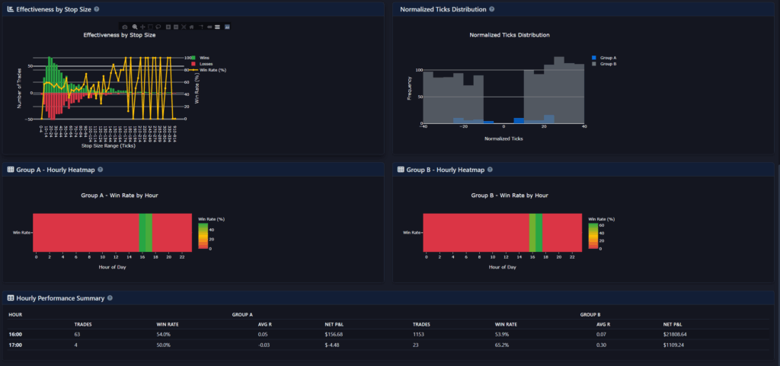Click the Zoom Out minus icon
The width and height of the screenshot is (780, 366).
(x=176, y=27)
